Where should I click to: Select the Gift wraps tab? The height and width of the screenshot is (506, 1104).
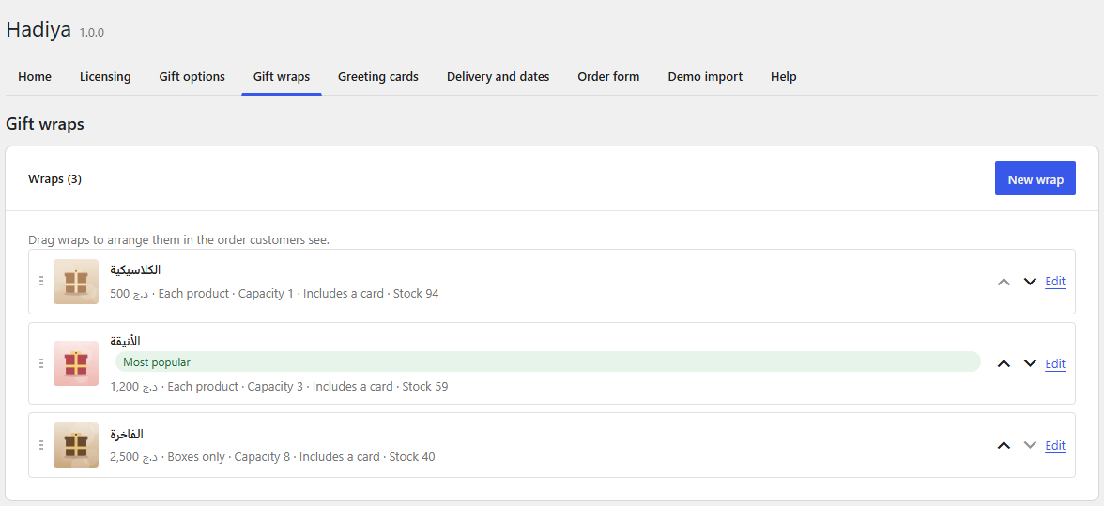click(282, 77)
